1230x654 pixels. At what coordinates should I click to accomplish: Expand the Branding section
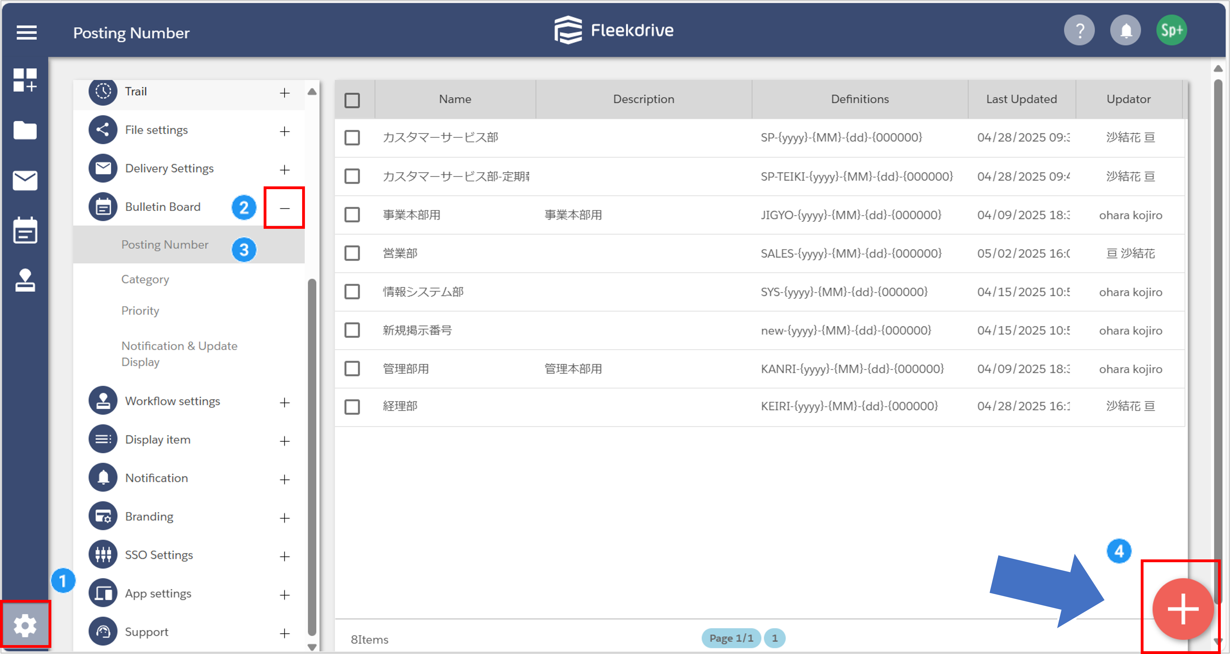(285, 518)
